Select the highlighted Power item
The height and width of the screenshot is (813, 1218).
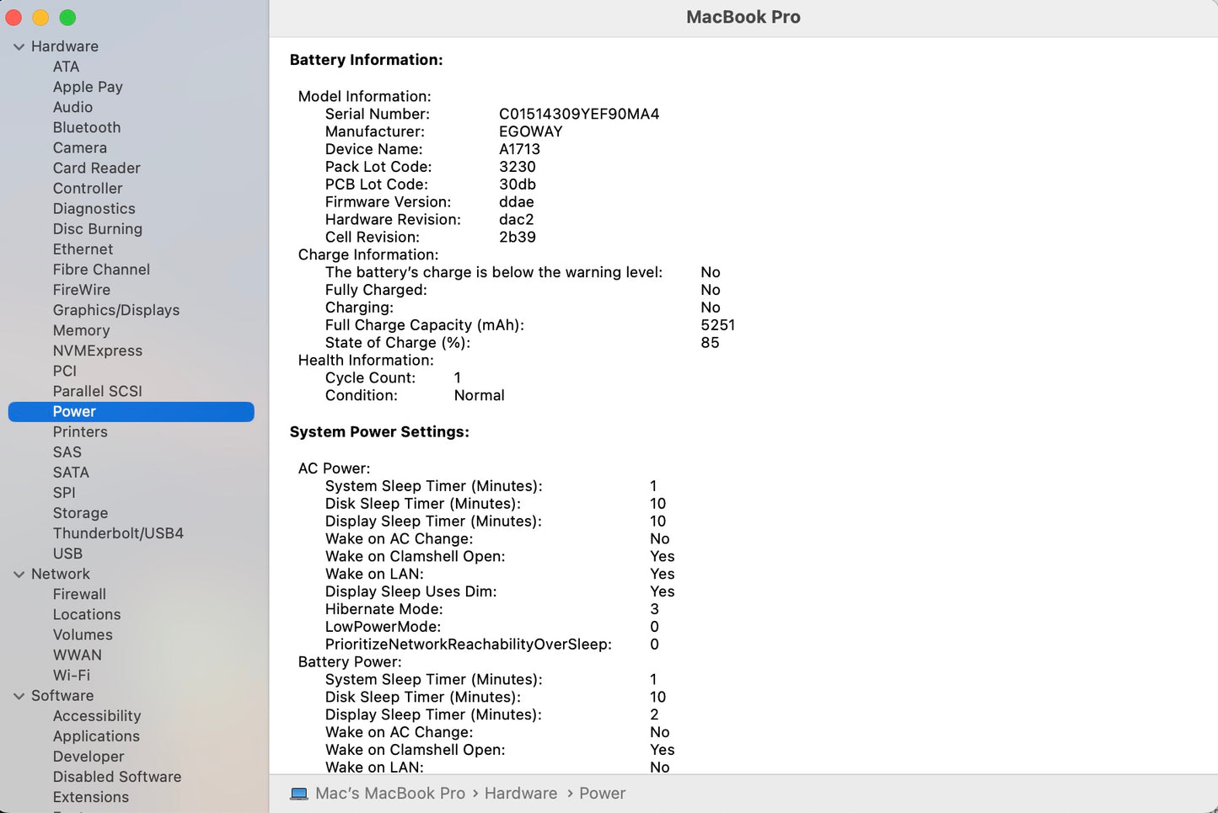click(x=74, y=412)
